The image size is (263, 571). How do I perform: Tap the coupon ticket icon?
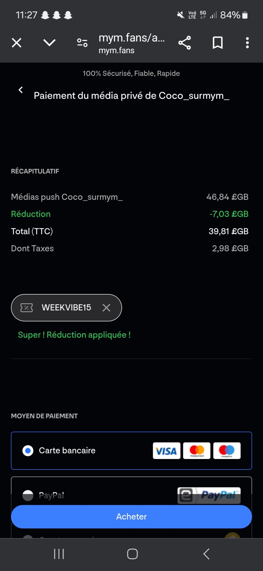click(x=27, y=308)
